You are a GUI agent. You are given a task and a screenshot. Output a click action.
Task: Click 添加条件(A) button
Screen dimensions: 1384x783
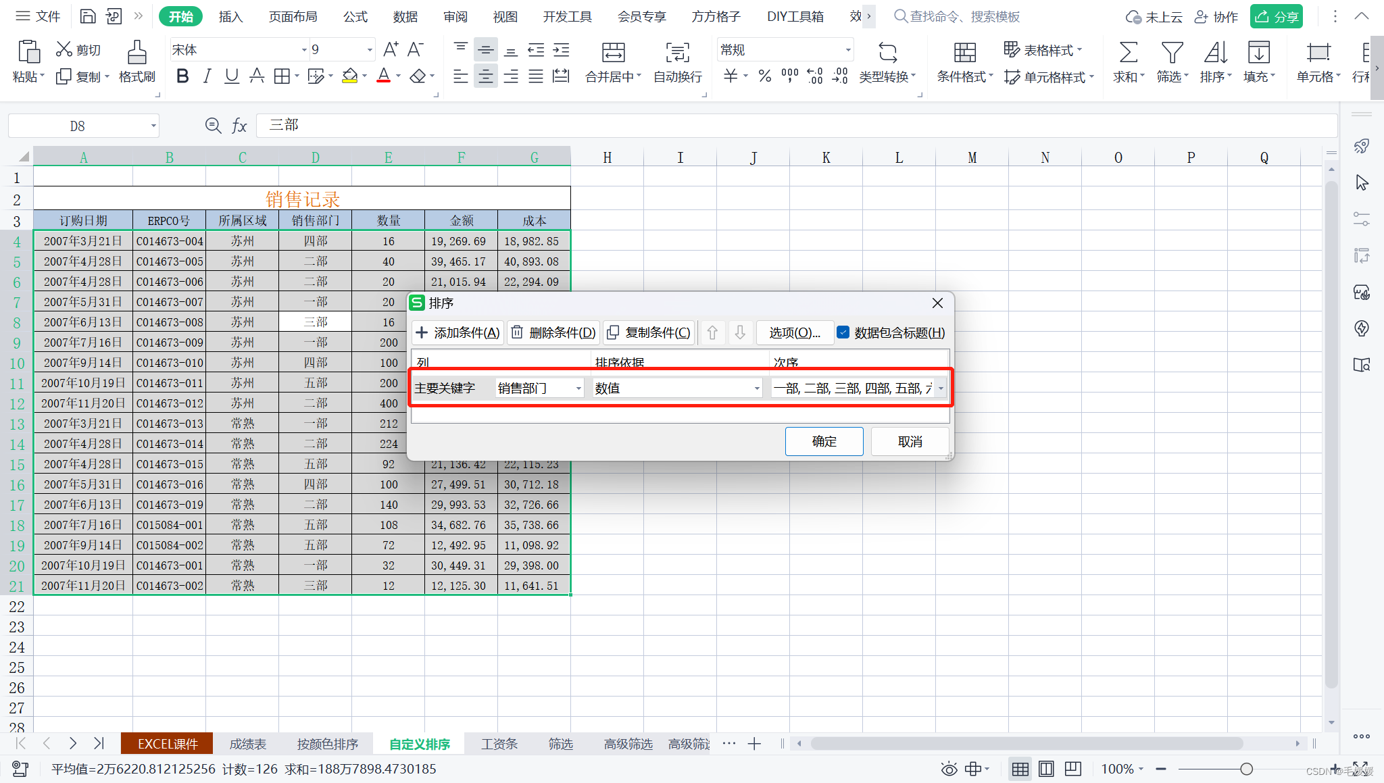click(458, 332)
